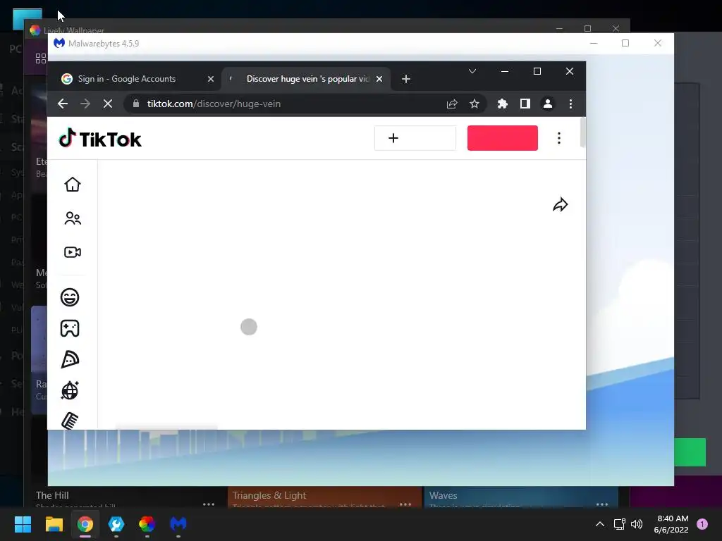The height and width of the screenshot is (541, 722).
Task: Go back in Chrome
Action: [63, 104]
